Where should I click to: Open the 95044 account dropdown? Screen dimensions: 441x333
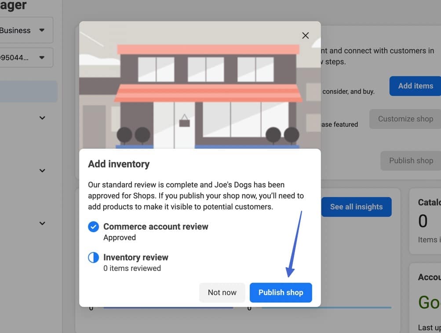coord(24,58)
